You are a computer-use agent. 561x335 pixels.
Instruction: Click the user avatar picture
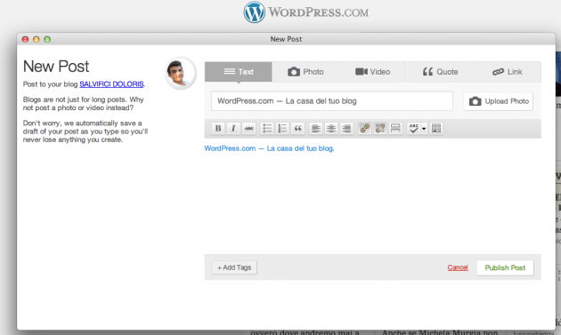point(180,73)
